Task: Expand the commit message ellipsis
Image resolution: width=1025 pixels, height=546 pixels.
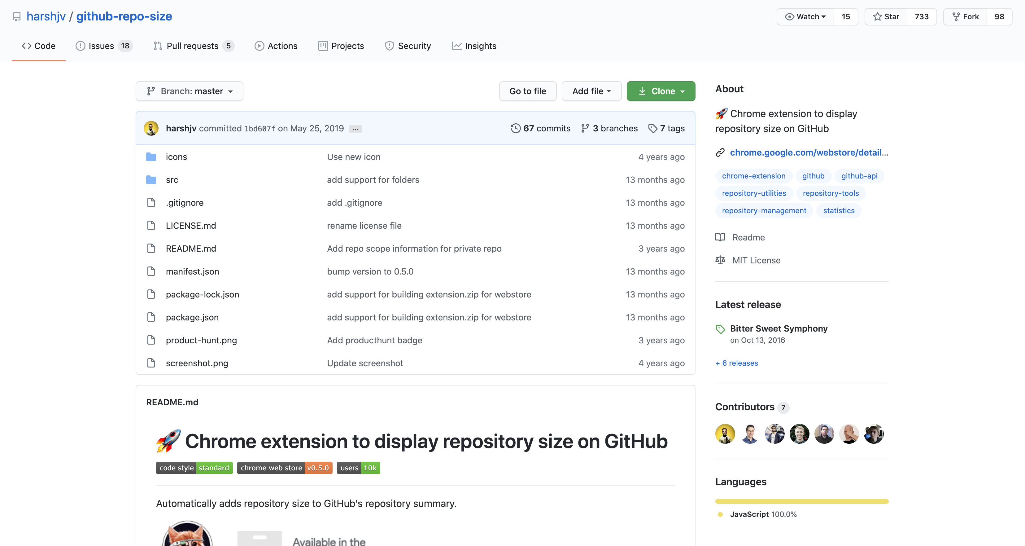Action: 355,129
